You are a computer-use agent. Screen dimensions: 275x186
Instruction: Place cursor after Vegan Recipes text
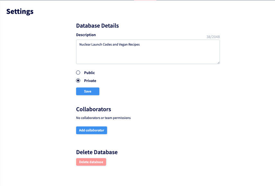(140, 45)
